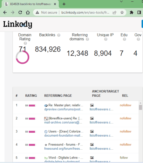Go back to the previous page

(x=5, y=12)
